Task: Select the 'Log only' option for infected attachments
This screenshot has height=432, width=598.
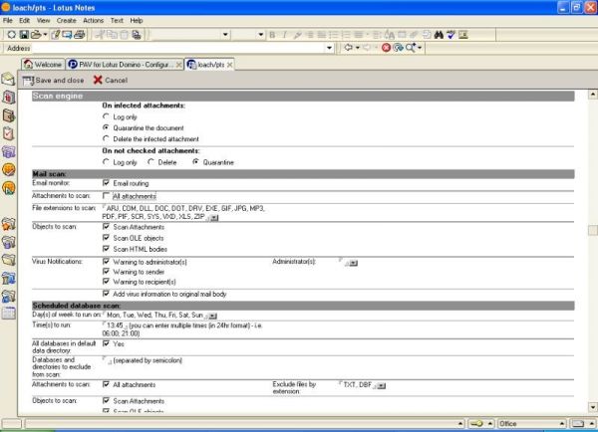Action: pos(107,115)
